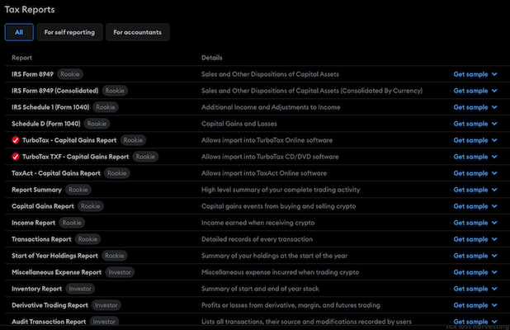Click 'Income earned when receiving crypto' text
Viewport: 510px width, 330px height.
coord(258,223)
